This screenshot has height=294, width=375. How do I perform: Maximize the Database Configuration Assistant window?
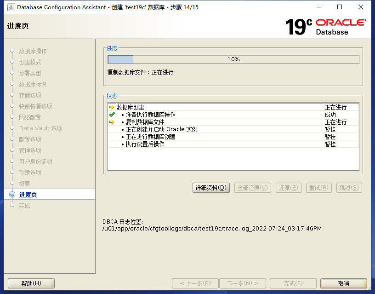[x=340, y=7]
